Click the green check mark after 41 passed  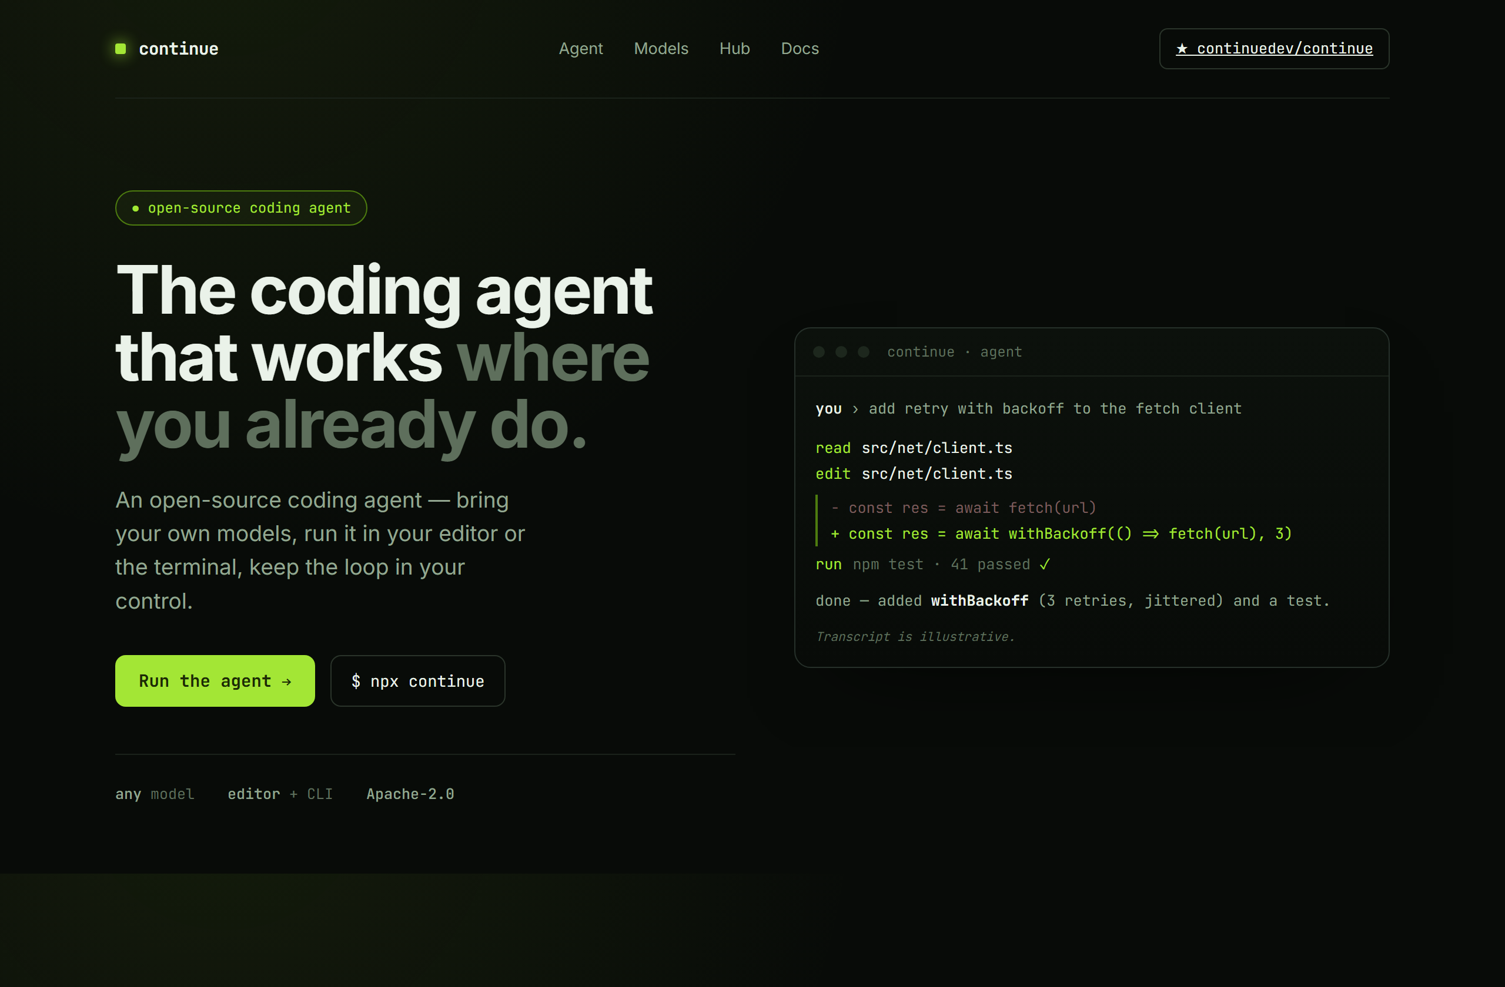(1045, 564)
